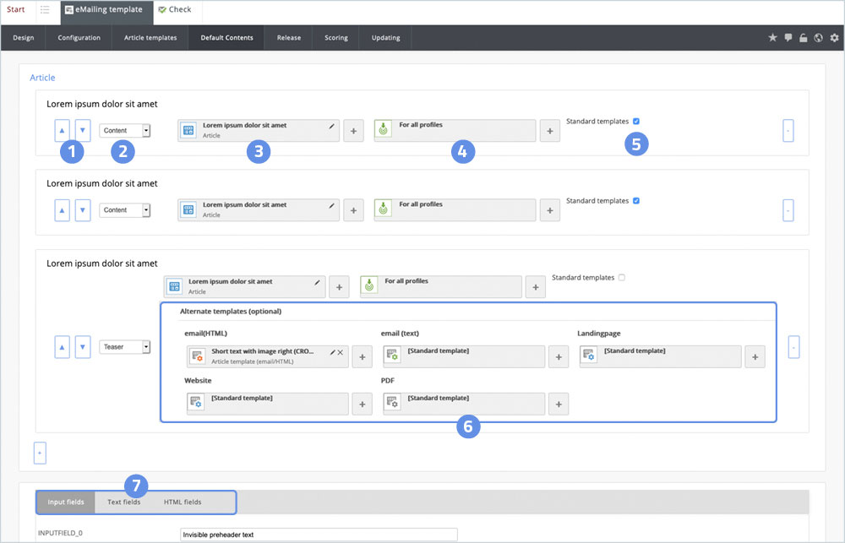Open the comments speech bubble icon
The height and width of the screenshot is (543, 845).
[788, 38]
